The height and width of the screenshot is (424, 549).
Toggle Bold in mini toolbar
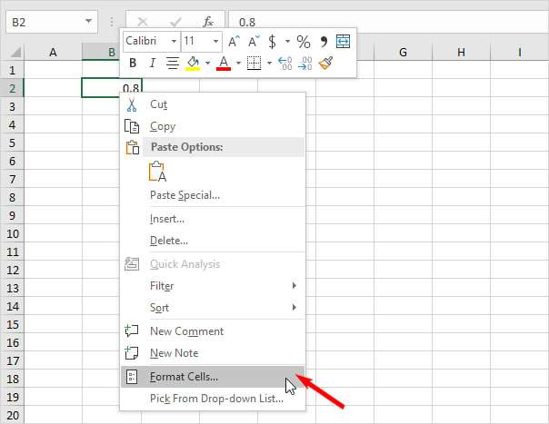click(133, 64)
